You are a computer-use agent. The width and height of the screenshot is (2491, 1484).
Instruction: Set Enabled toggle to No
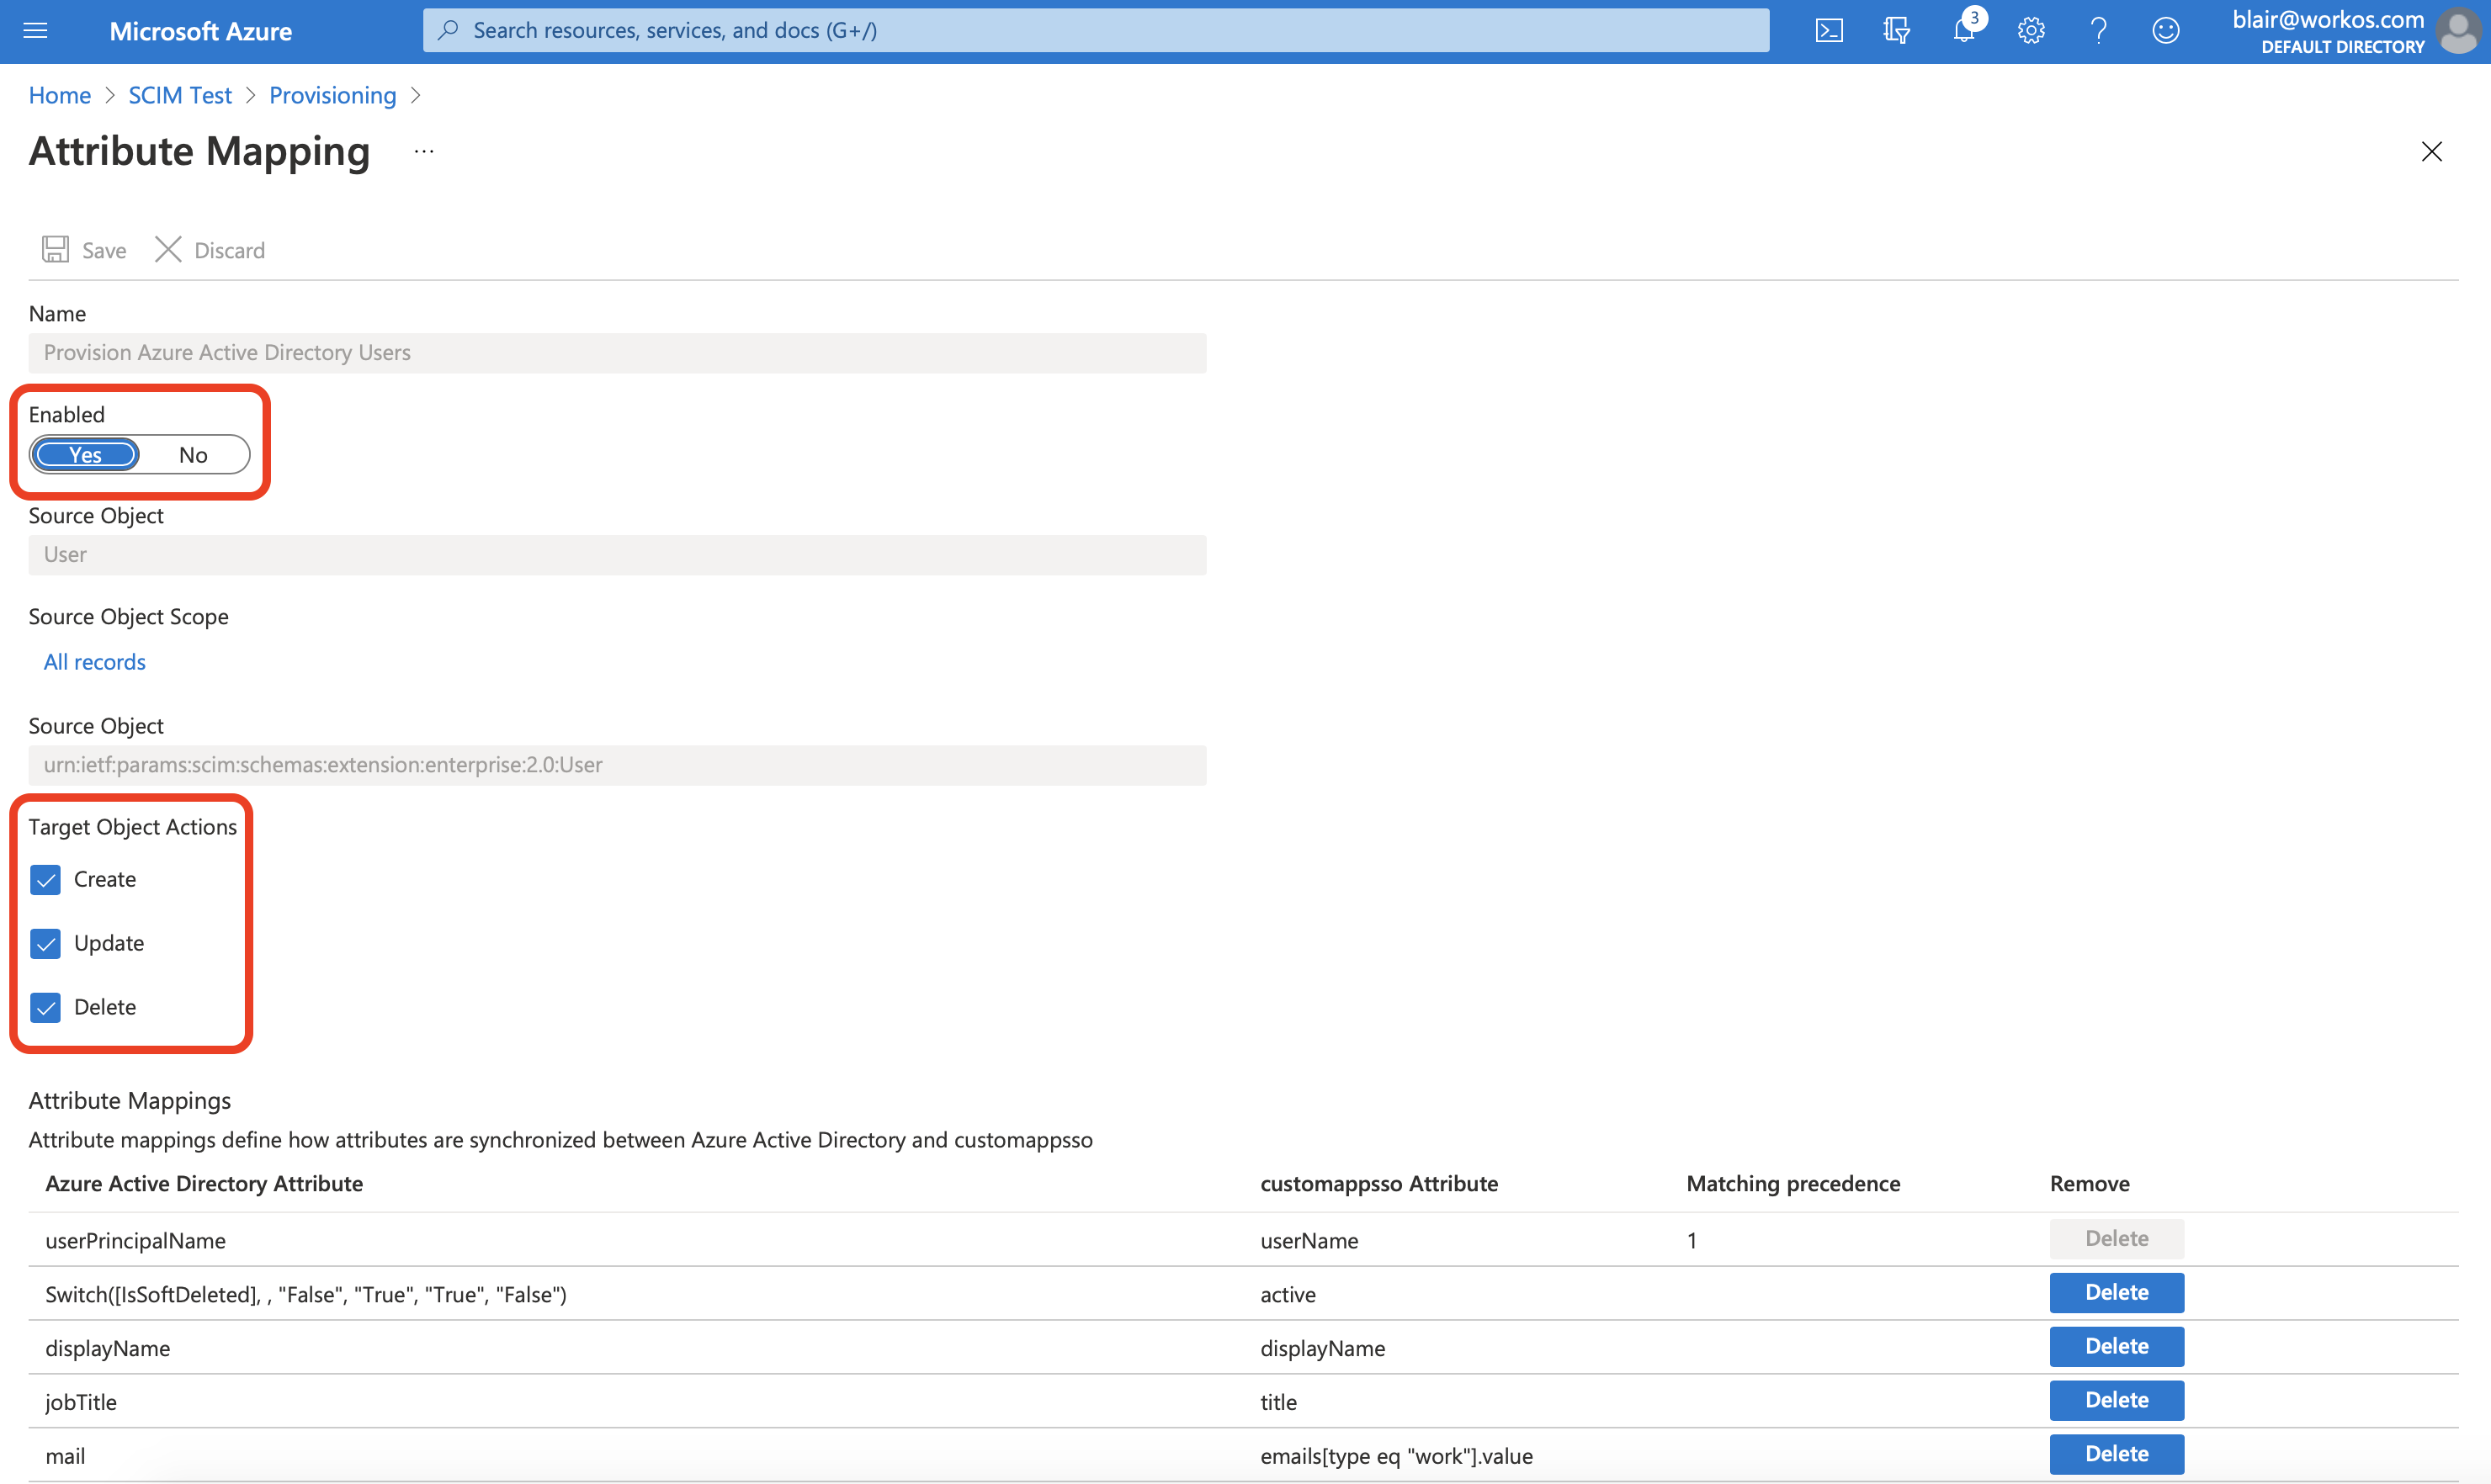[193, 454]
